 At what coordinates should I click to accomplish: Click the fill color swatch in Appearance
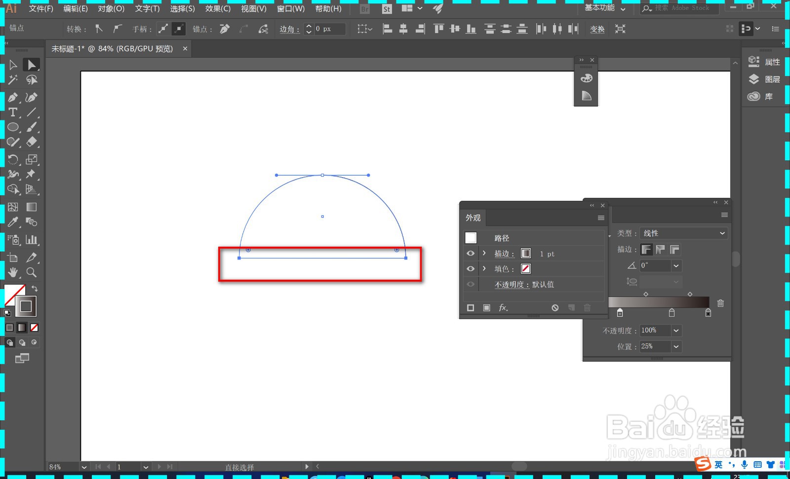[x=526, y=268]
